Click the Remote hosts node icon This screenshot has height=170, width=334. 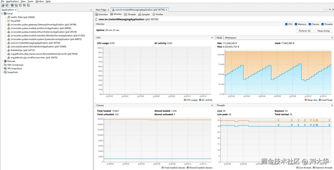point(5,61)
